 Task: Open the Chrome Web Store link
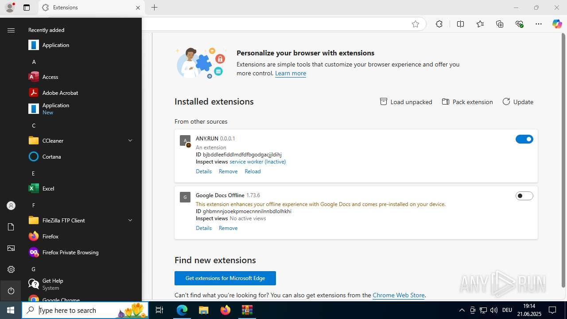pos(399,295)
